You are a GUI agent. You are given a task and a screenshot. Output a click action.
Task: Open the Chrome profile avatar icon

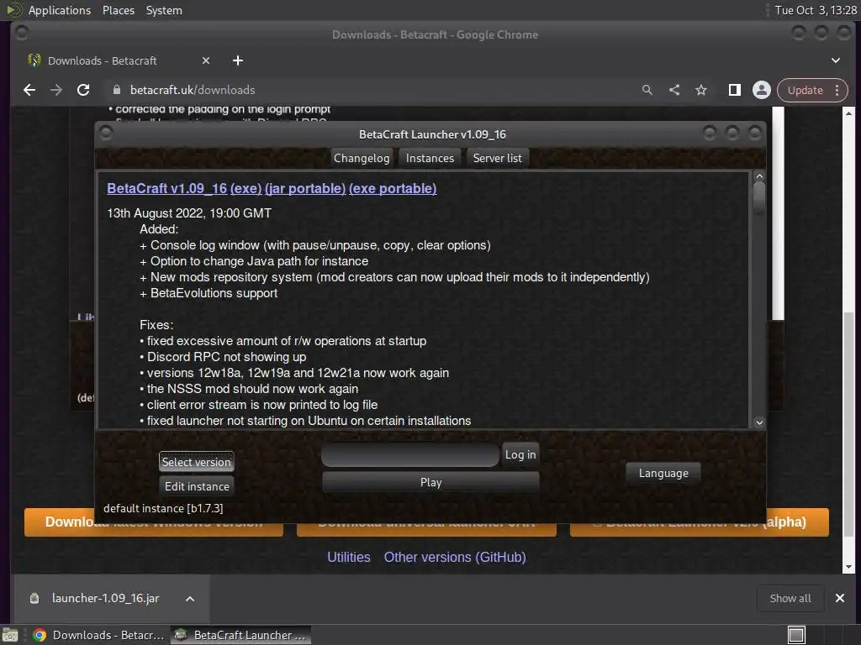click(762, 90)
